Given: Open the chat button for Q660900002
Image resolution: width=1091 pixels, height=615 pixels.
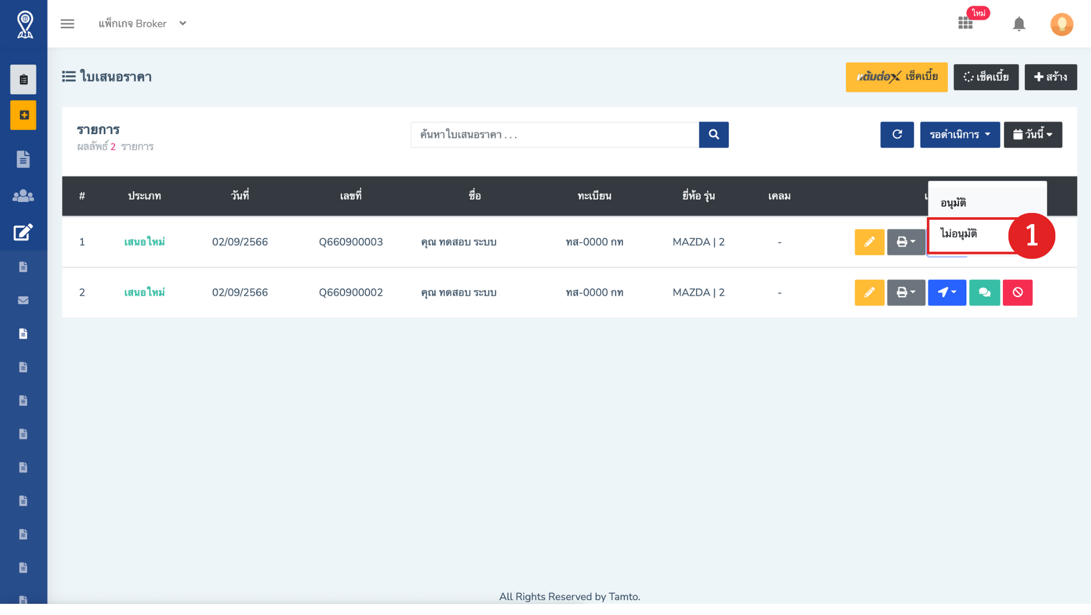Looking at the screenshot, I should click(x=984, y=292).
